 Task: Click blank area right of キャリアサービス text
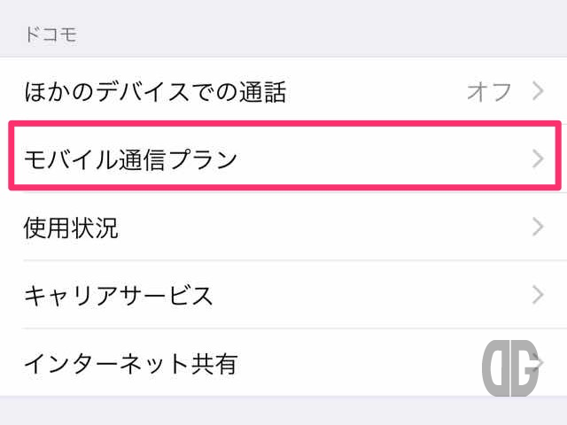tap(372, 295)
